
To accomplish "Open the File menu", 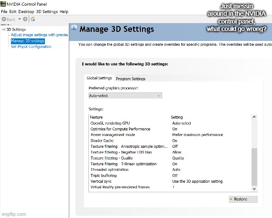I will pos(4,12).
